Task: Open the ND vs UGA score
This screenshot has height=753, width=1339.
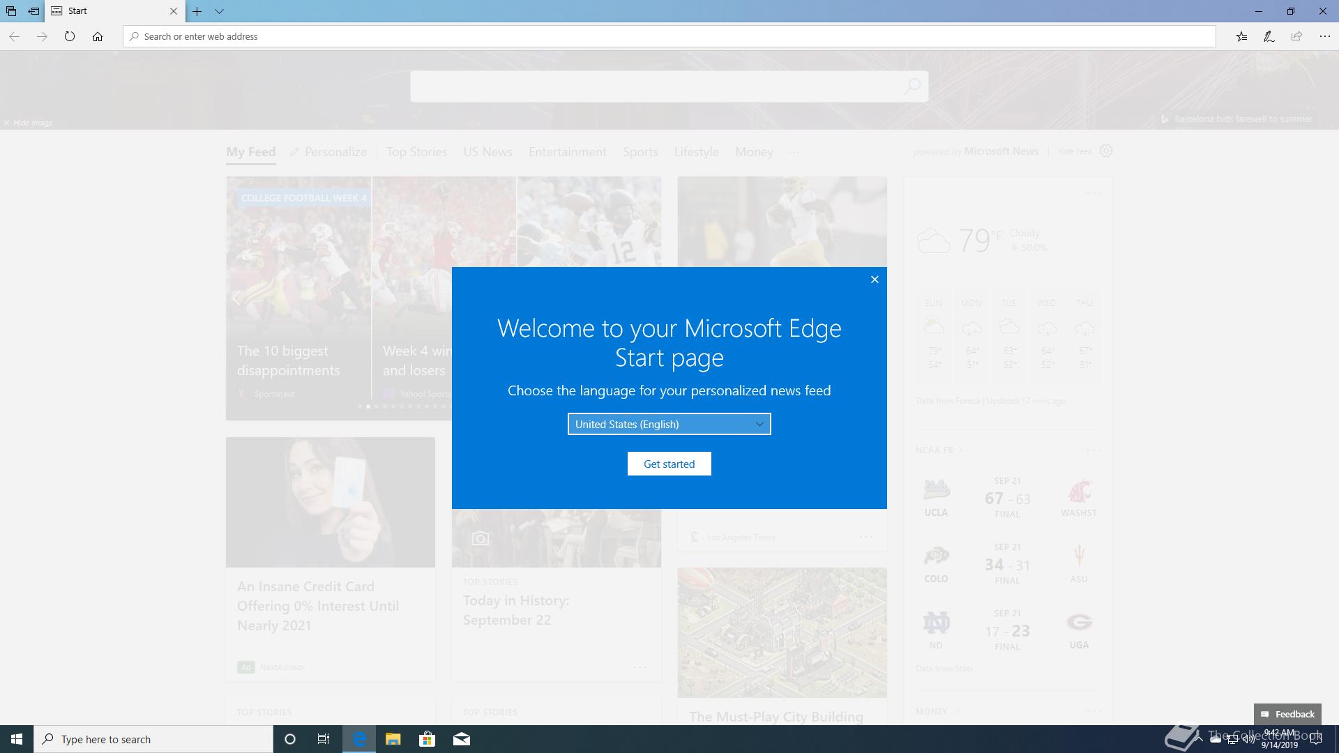Action: click(x=1007, y=630)
